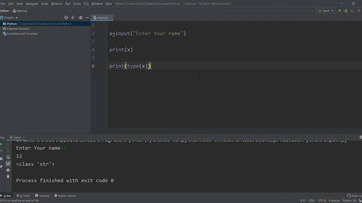Open the Run tool window button
This screenshot has width=362, height=203.
coord(6,196)
